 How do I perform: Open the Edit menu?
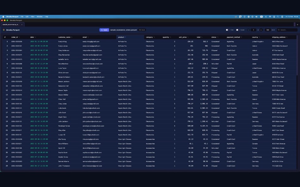pos(27,17)
